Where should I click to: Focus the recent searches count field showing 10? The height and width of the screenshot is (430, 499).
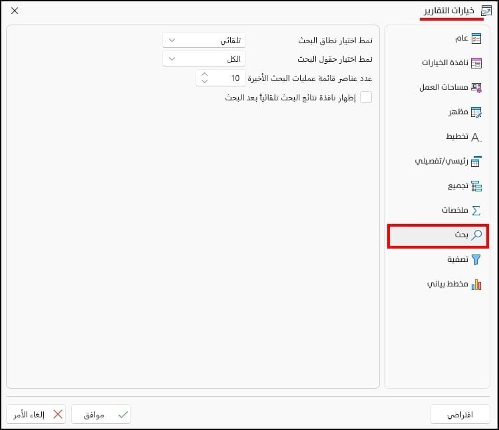220,78
